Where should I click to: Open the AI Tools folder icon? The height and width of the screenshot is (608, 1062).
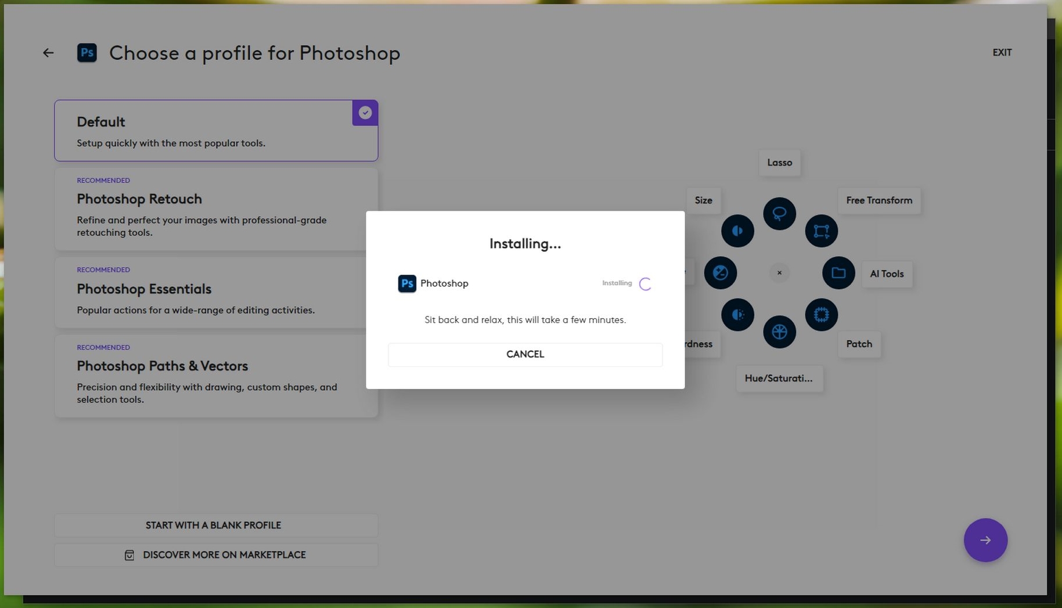tap(838, 273)
